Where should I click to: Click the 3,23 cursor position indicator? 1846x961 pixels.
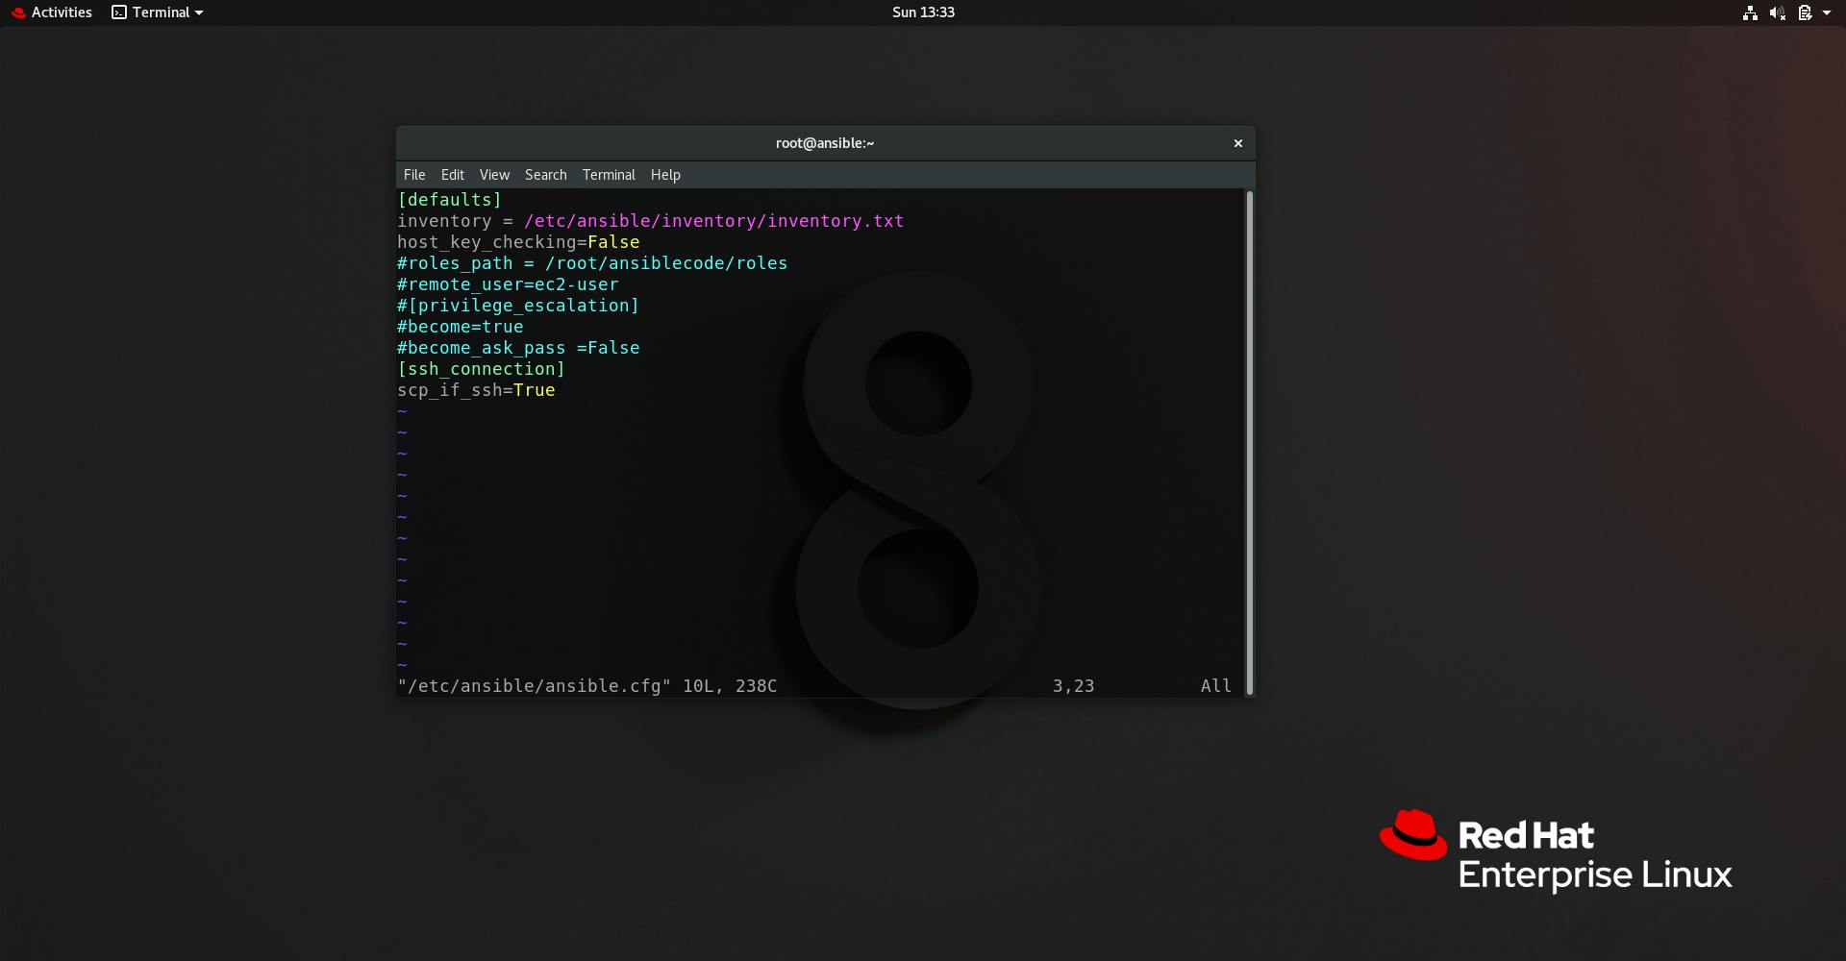tap(1073, 686)
